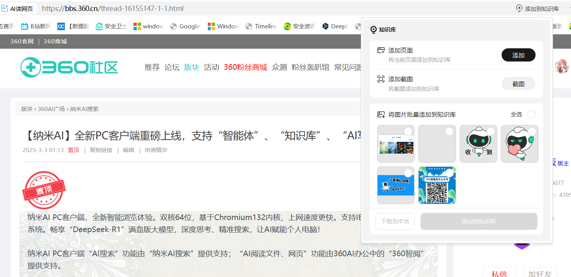
Task: Click the 截图 button
Action: [519, 84]
